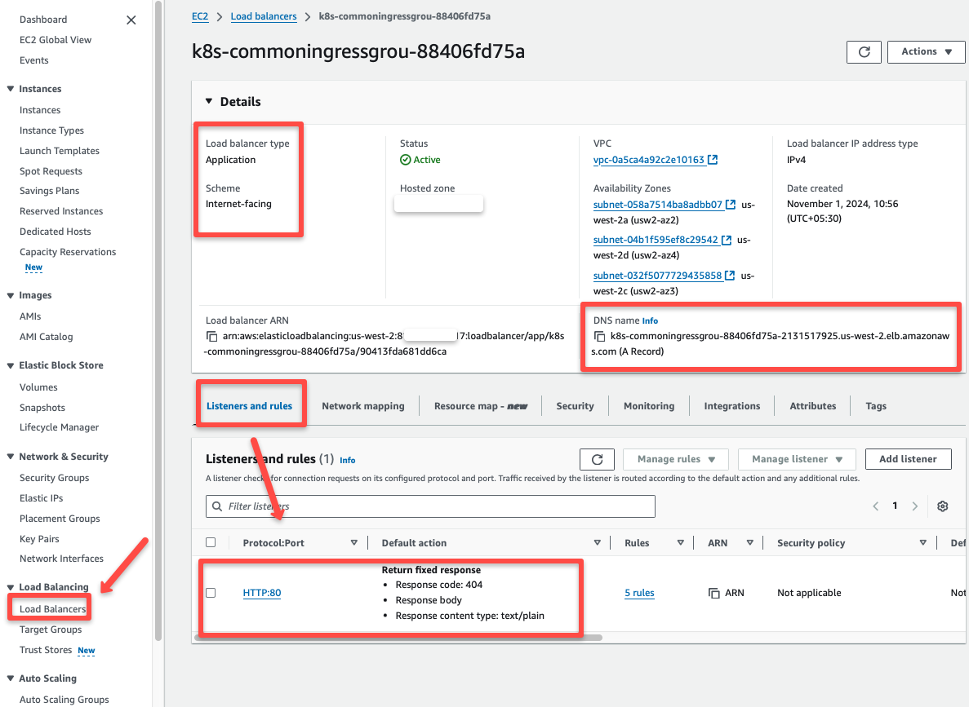
Task: Open the Actions dropdown
Action: click(x=926, y=51)
